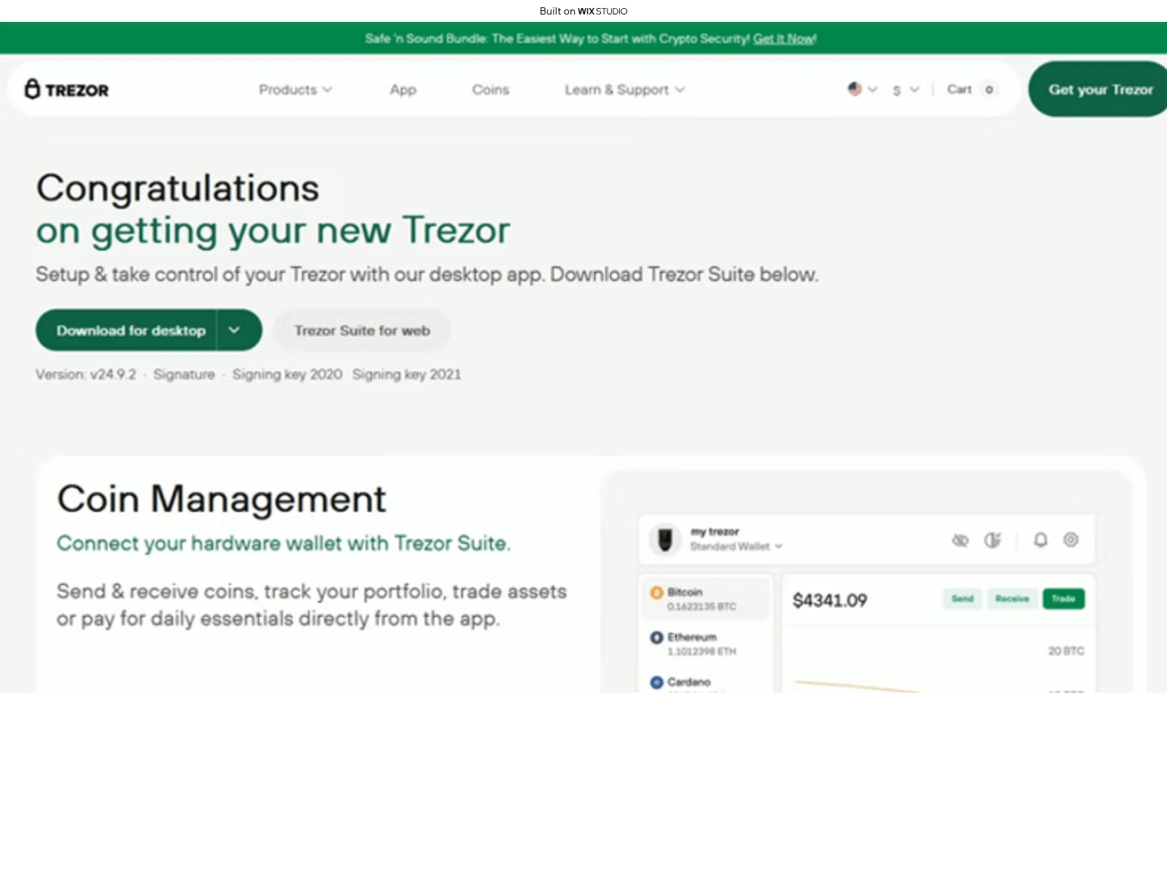Open the Products dropdown menu
Image resolution: width=1167 pixels, height=875 pixels.
295,90
